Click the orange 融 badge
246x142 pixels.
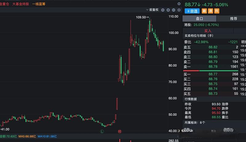click(x=204, y=11)
